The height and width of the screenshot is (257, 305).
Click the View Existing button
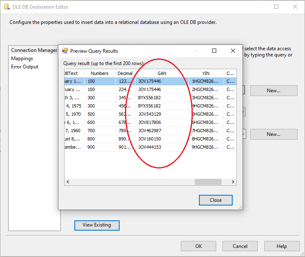[97, 225]
